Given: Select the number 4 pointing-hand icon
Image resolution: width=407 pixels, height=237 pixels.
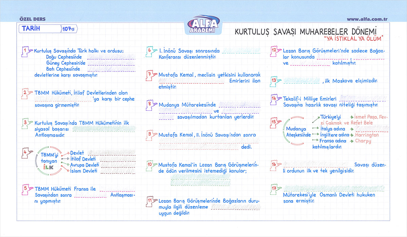Looking at the screenshot, I should pyautogui.click(x=27, y=153).
